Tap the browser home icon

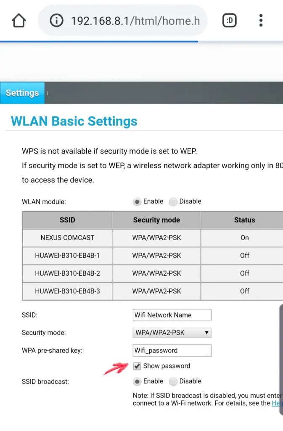point(19,21)
